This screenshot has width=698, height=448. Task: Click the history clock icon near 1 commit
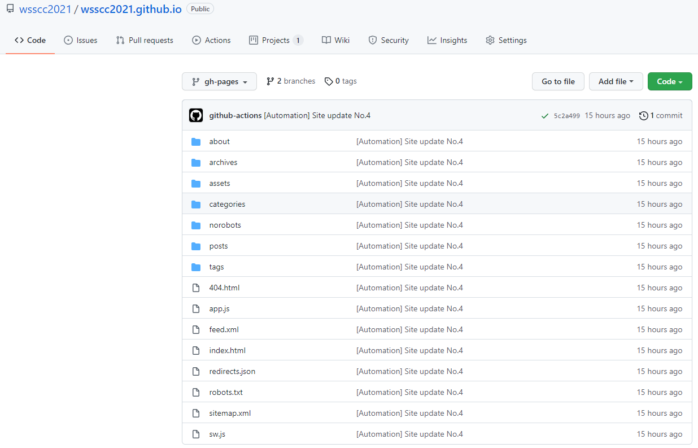pyautogui.click(x=644, y=115)
